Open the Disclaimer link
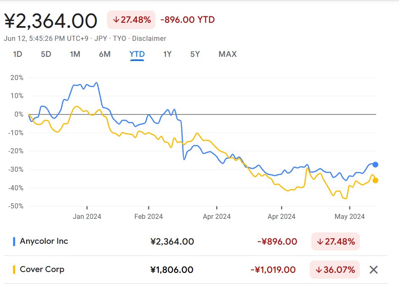Image resolution: width=399 pixels, height=285 pixels. 149,39
